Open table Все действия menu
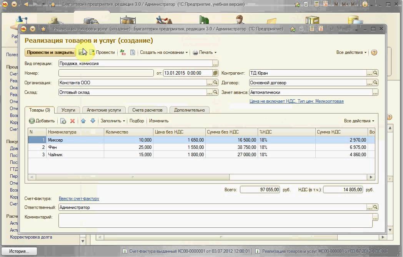403x257 pixels. click(359, 121)
